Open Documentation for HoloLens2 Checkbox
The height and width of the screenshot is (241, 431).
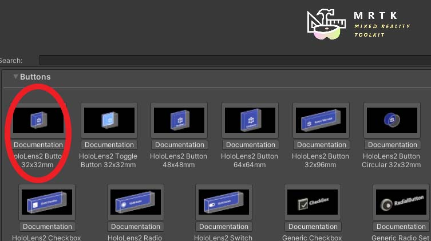(x=48, y=227)
